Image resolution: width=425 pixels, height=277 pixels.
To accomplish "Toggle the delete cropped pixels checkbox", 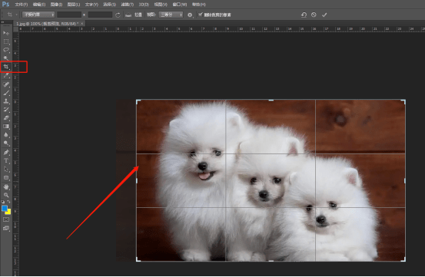I will pos(201,15).
